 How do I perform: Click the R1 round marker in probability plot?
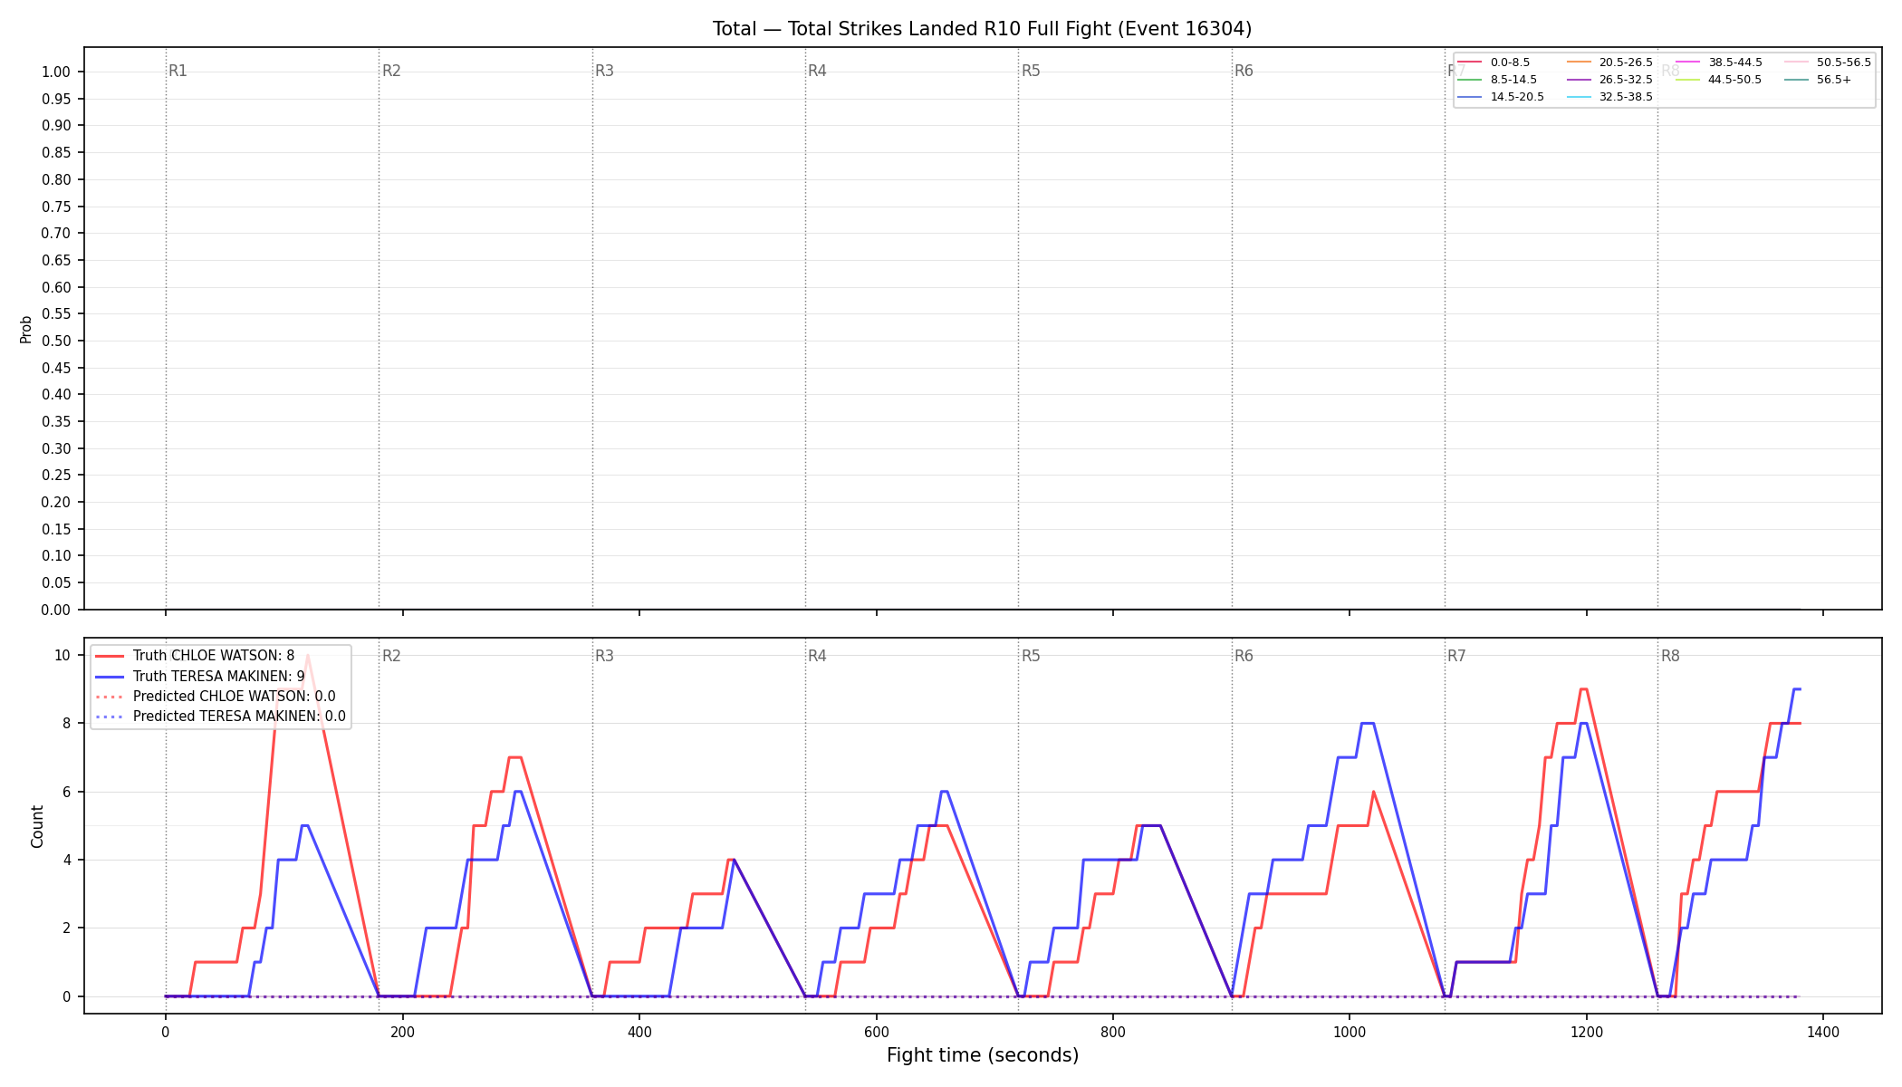pyautogui.click(x=178, y=71)
